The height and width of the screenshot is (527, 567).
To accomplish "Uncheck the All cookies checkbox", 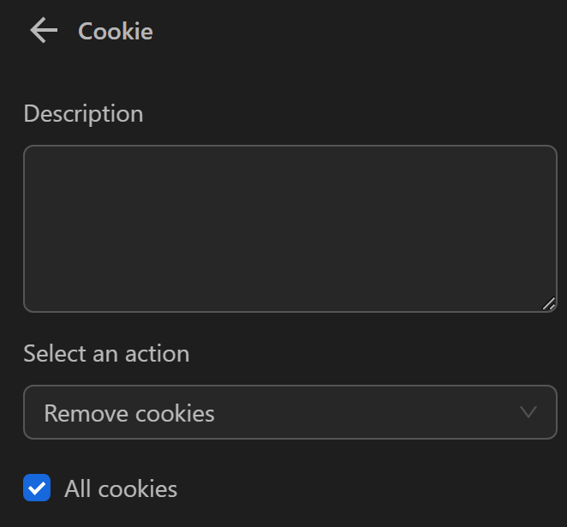I will [x=37, y=488].
